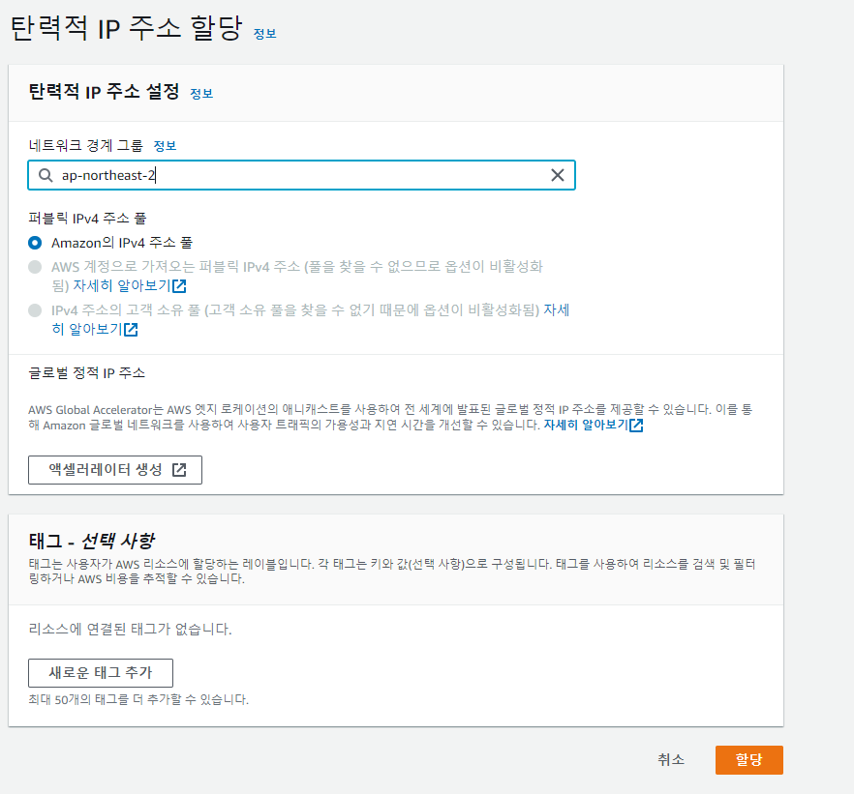
Task: Click the 퍼블릭 IPv4 주소 풀 label
Action: 87,219
